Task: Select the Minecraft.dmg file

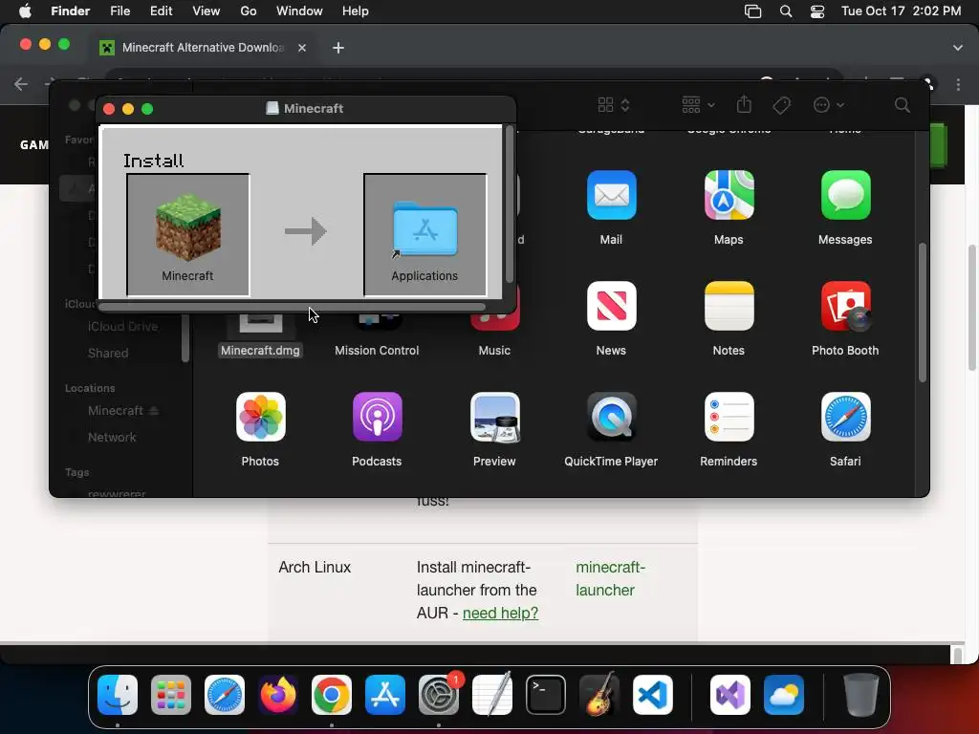Action: (x=260, y=350)
